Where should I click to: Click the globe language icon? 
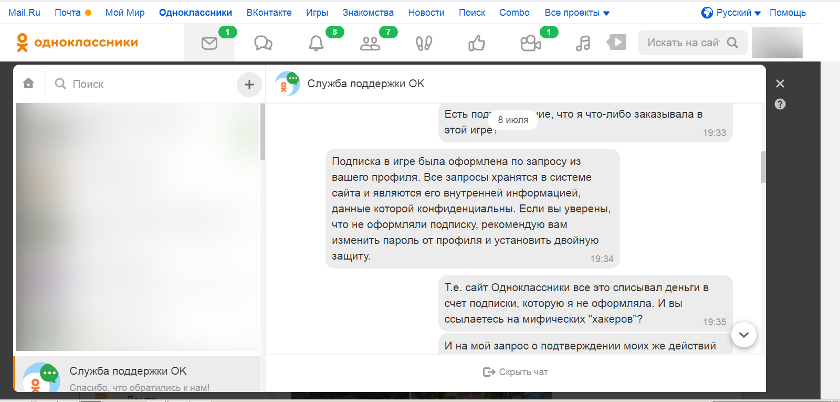[x=707, y=13]
